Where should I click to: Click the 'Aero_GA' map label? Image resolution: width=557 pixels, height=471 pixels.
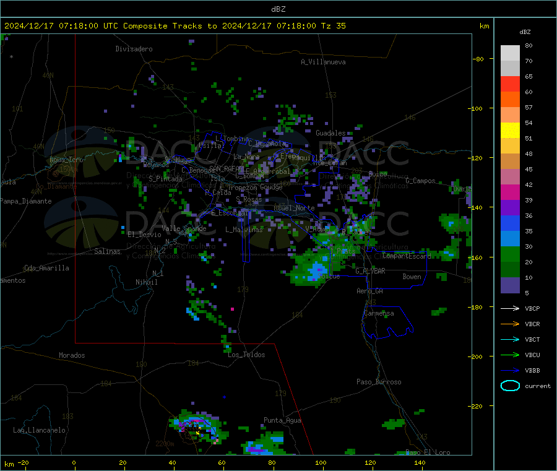369,291
